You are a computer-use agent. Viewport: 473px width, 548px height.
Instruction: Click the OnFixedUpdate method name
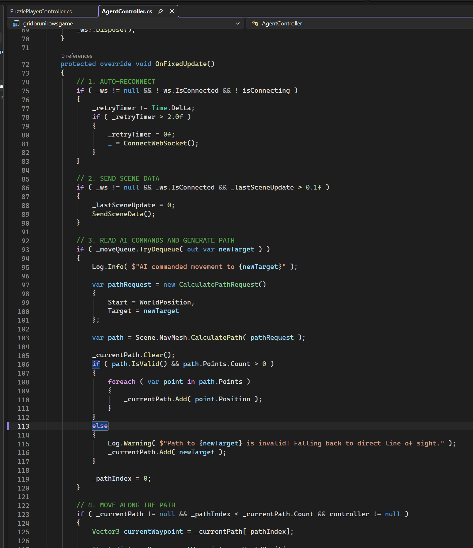181,64
